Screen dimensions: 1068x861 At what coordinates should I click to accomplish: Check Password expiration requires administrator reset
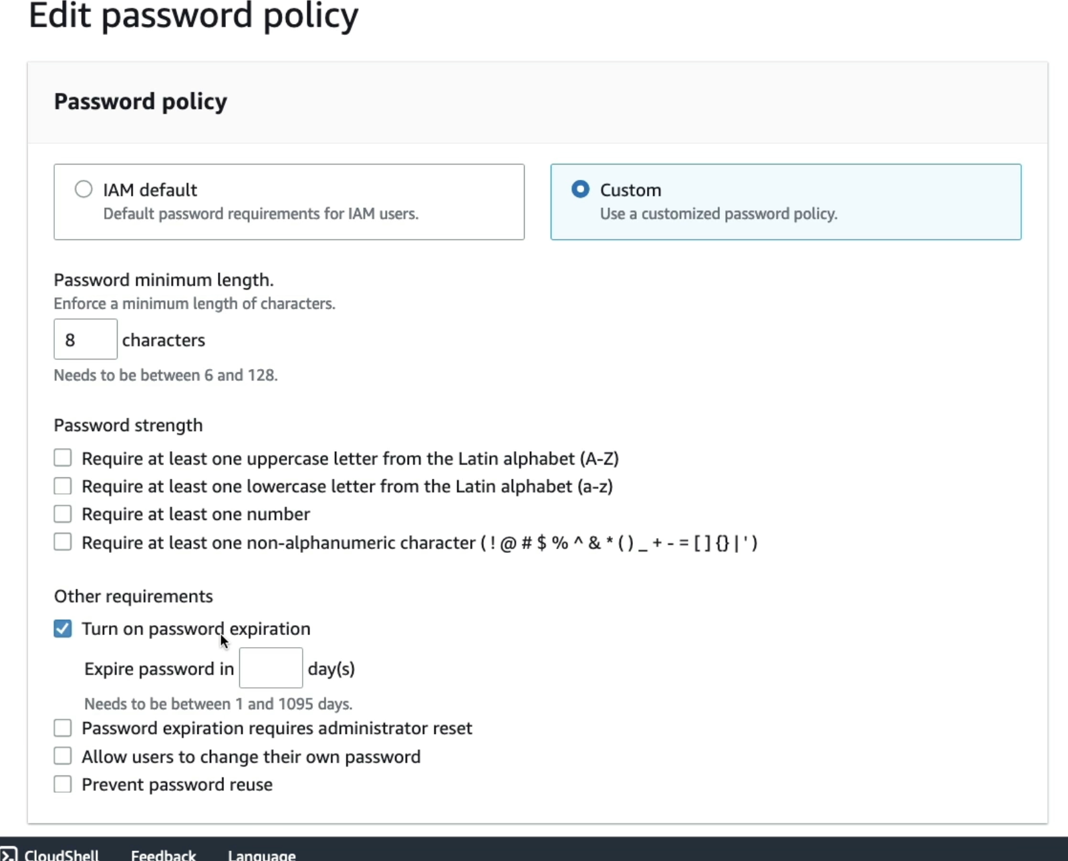[x=63, y=728]
